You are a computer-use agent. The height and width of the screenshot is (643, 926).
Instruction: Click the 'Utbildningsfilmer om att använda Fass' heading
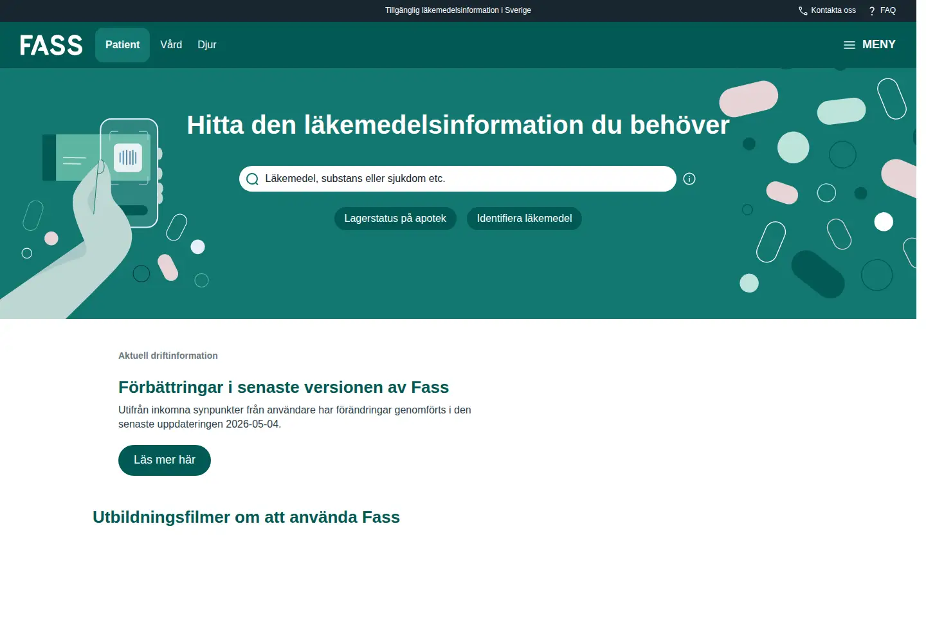[x=246, y=517]
